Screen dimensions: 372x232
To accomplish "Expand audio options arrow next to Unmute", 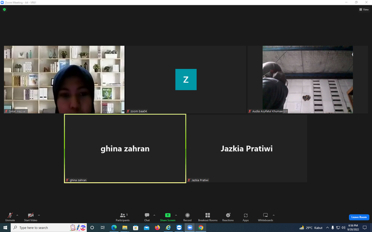I will (17, 215).
